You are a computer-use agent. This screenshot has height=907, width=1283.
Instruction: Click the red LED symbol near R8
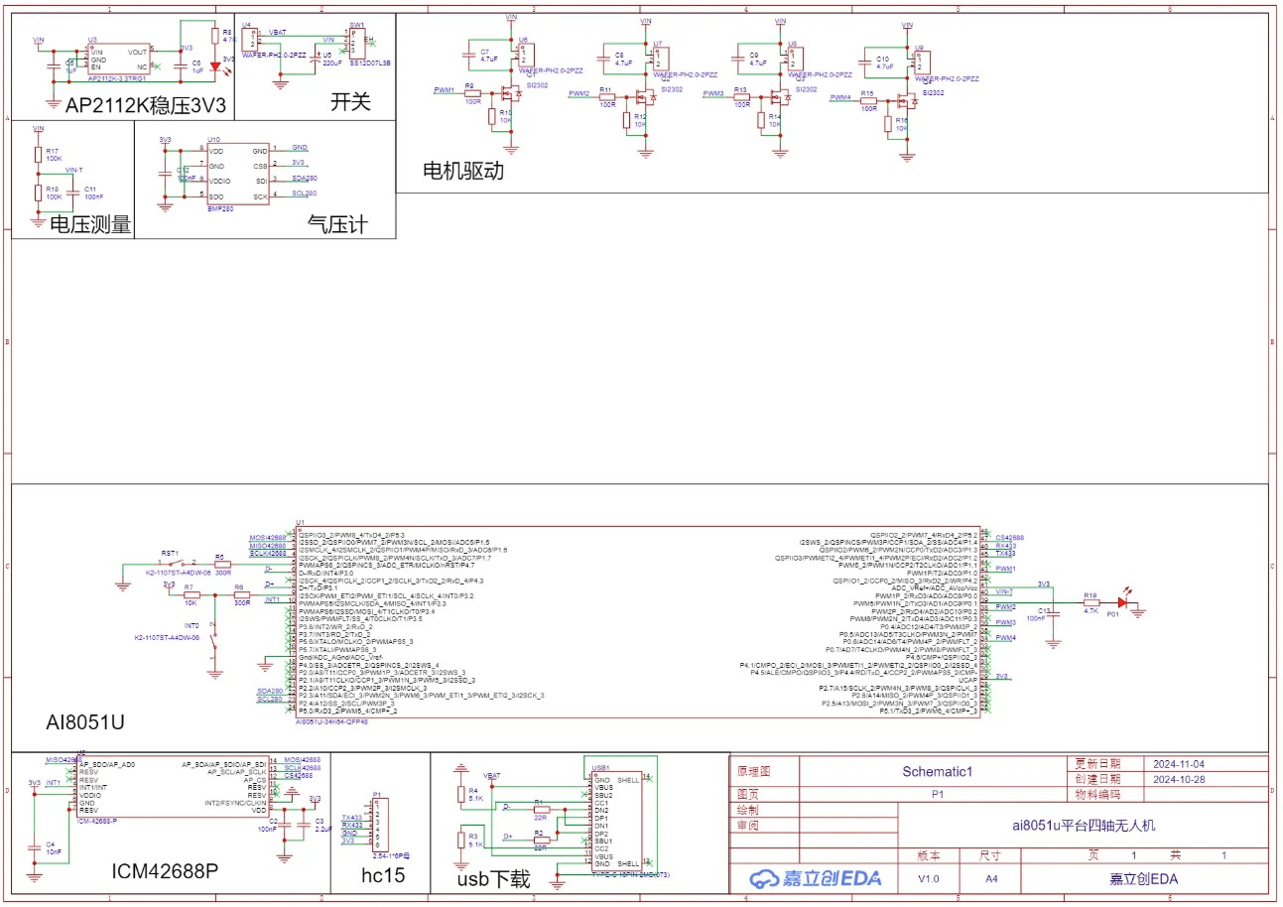[215, 66]
